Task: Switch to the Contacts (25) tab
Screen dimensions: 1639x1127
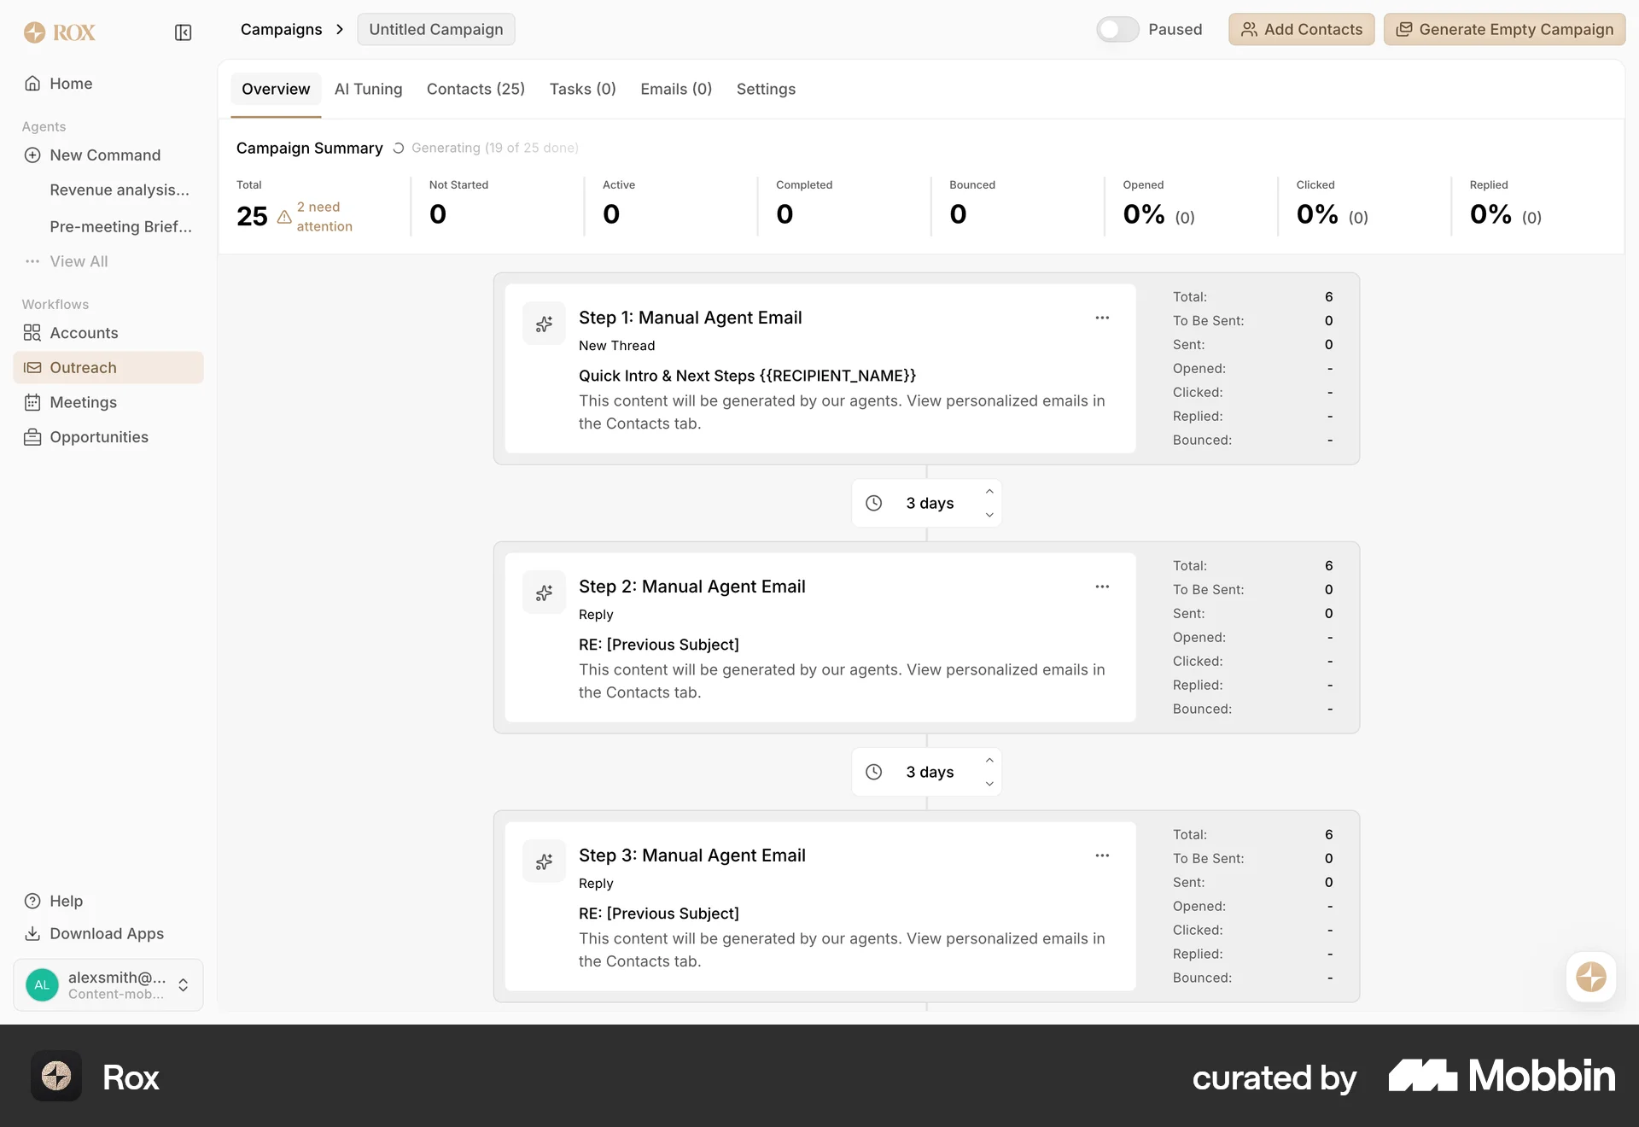Action: 475,89
